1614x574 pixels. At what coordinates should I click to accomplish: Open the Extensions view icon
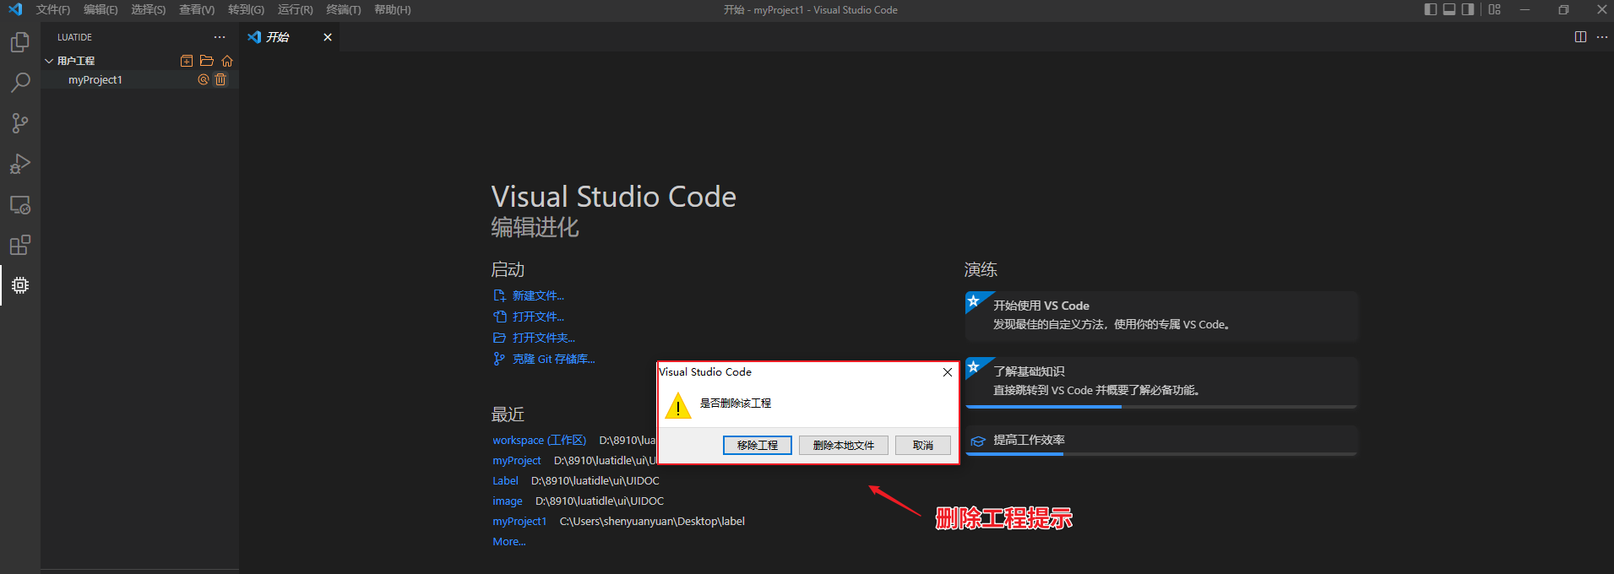[20, 246]
